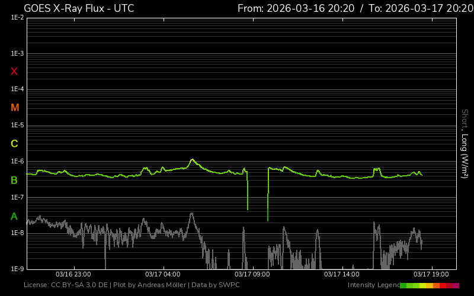
Task: Click the red X flare class label
Action: pyautogui.click(x=14, y=72)
